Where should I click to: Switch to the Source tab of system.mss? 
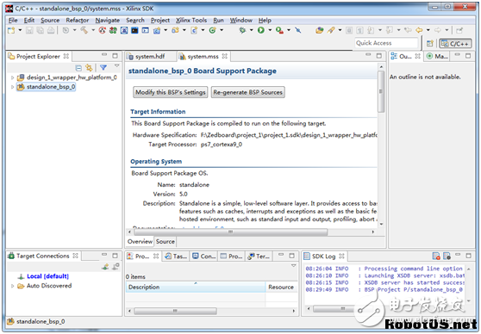(x=165, y=241)
